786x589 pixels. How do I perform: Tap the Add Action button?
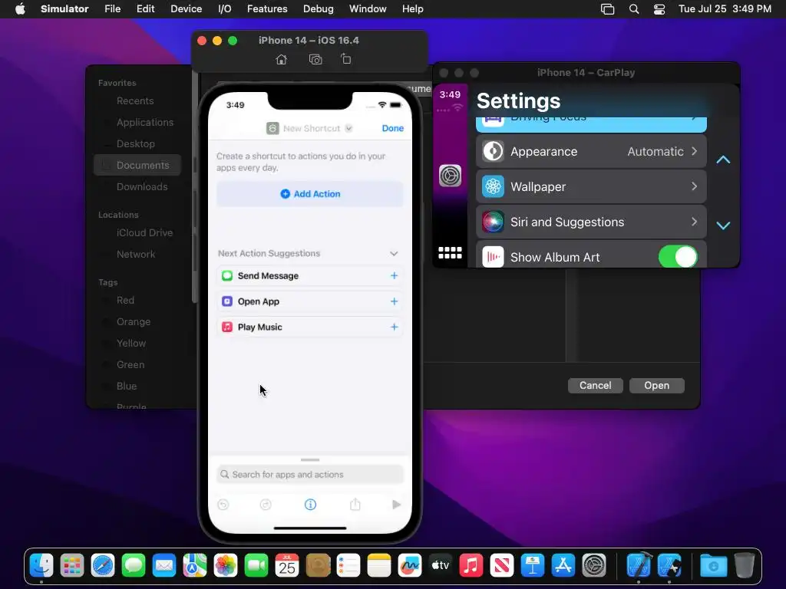(x=310, y=194)
